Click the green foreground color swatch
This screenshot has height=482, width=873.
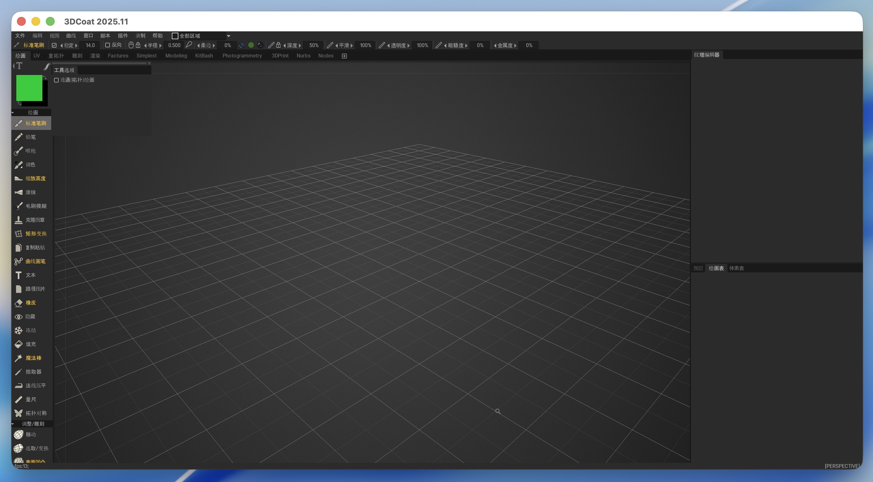tap(29, 88)
